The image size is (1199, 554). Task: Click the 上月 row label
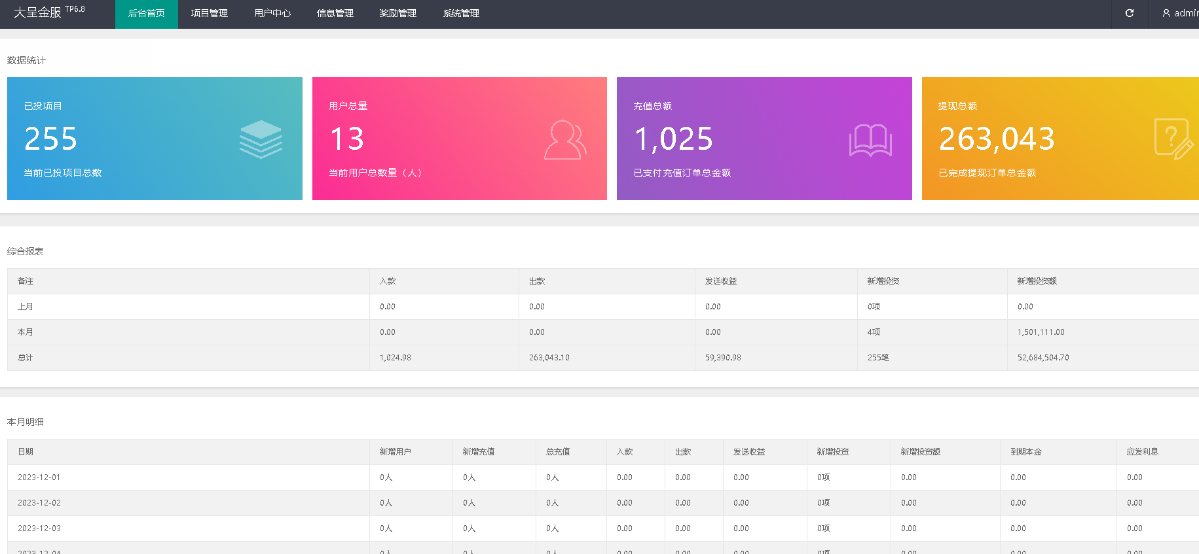pos(26,307)
